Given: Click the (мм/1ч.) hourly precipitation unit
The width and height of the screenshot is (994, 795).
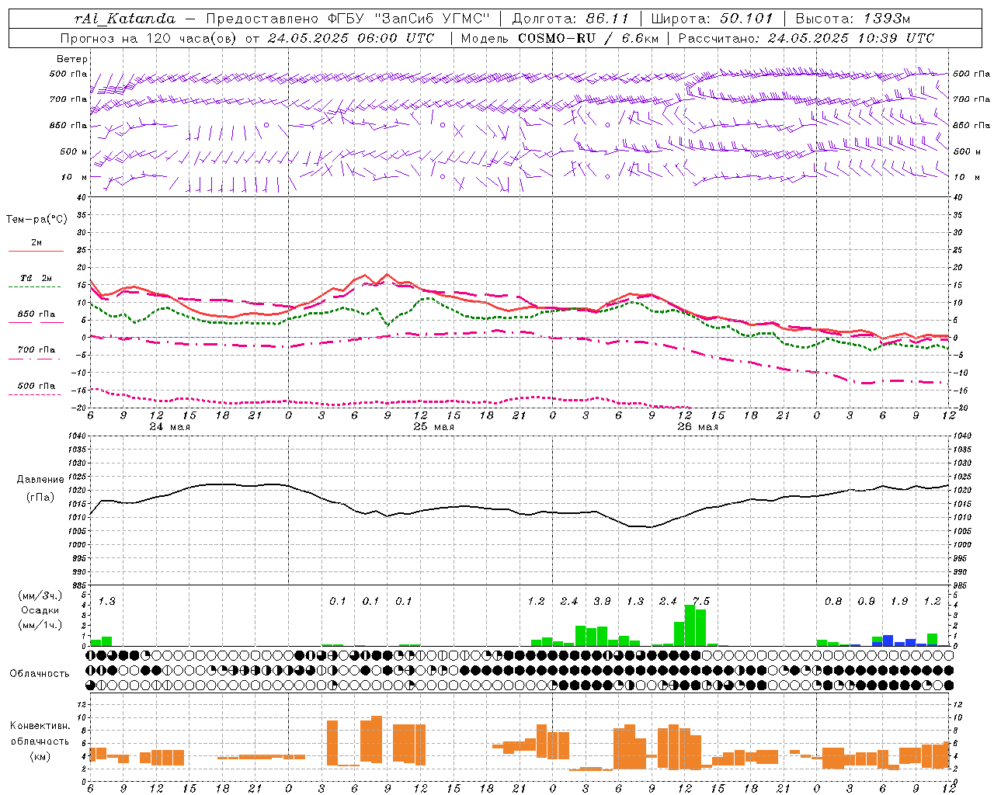Looking at the screenshot, I should [x=40, y=625].
